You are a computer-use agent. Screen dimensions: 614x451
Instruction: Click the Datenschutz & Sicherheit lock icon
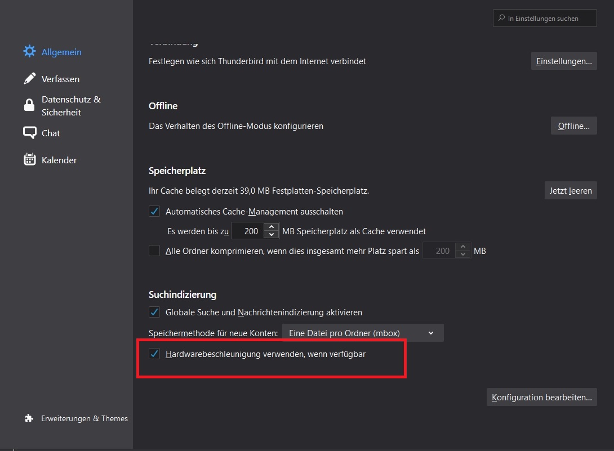click(29, 106)
